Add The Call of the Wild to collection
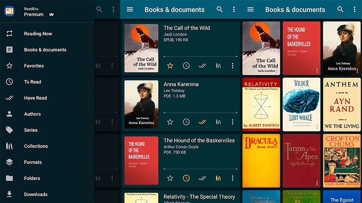362x203 pixels. 218,66
